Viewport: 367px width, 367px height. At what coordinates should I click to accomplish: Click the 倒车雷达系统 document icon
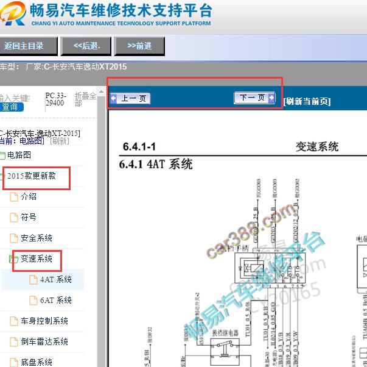(14, 341)
